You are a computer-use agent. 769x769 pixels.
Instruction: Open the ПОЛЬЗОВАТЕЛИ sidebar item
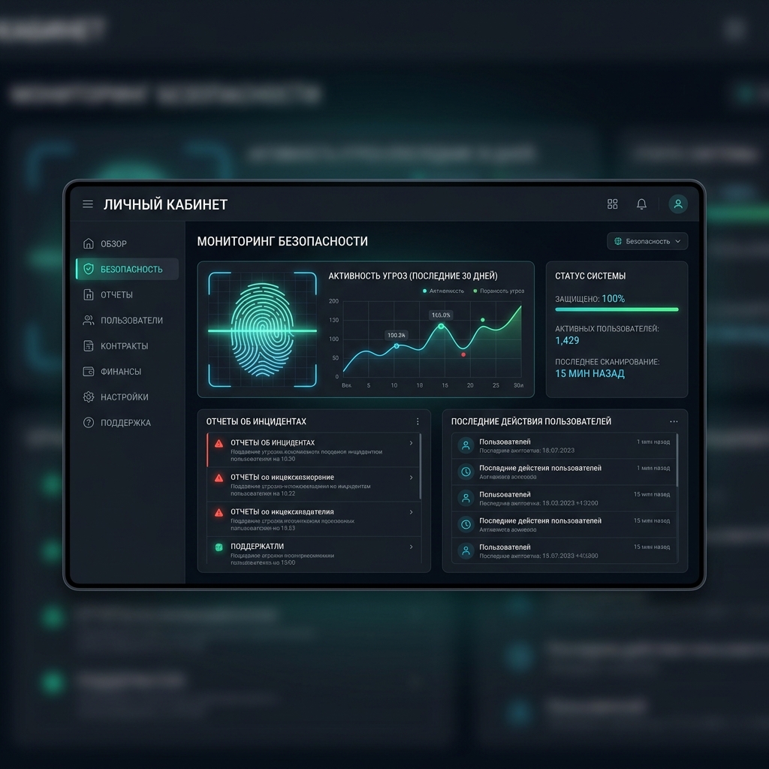pos(128,320)
